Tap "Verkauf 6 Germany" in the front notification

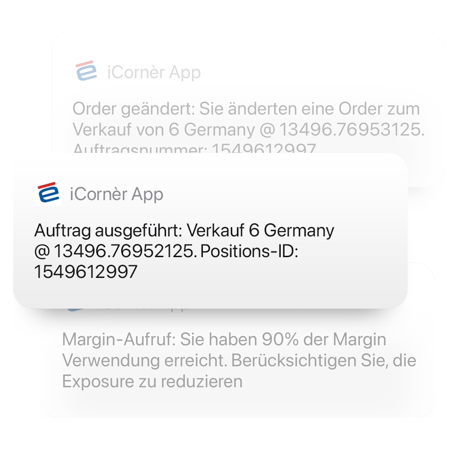(260, 231)
